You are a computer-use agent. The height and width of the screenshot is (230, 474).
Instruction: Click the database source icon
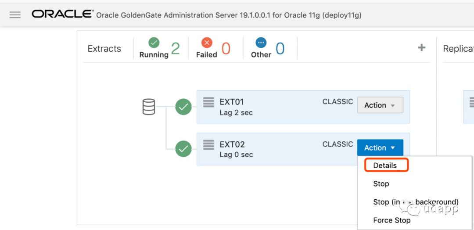(x=149, y=107)
